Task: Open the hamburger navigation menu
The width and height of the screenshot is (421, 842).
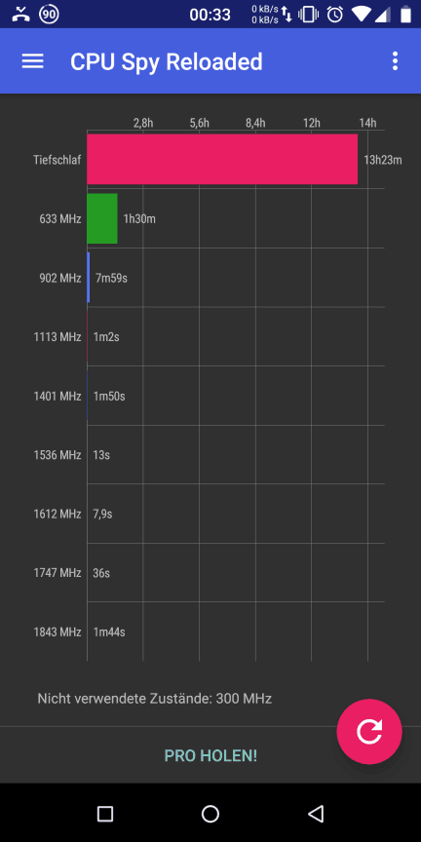Action: [32, 61]
